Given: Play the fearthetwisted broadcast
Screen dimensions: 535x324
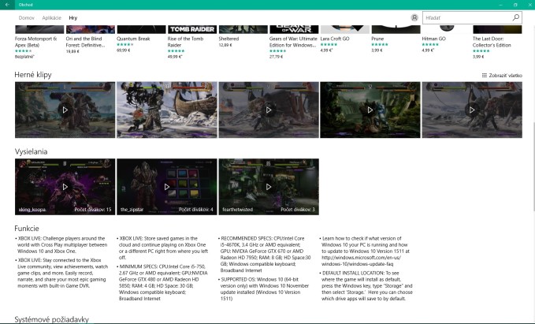Looking at the screenshot, I should coord(269,187).
